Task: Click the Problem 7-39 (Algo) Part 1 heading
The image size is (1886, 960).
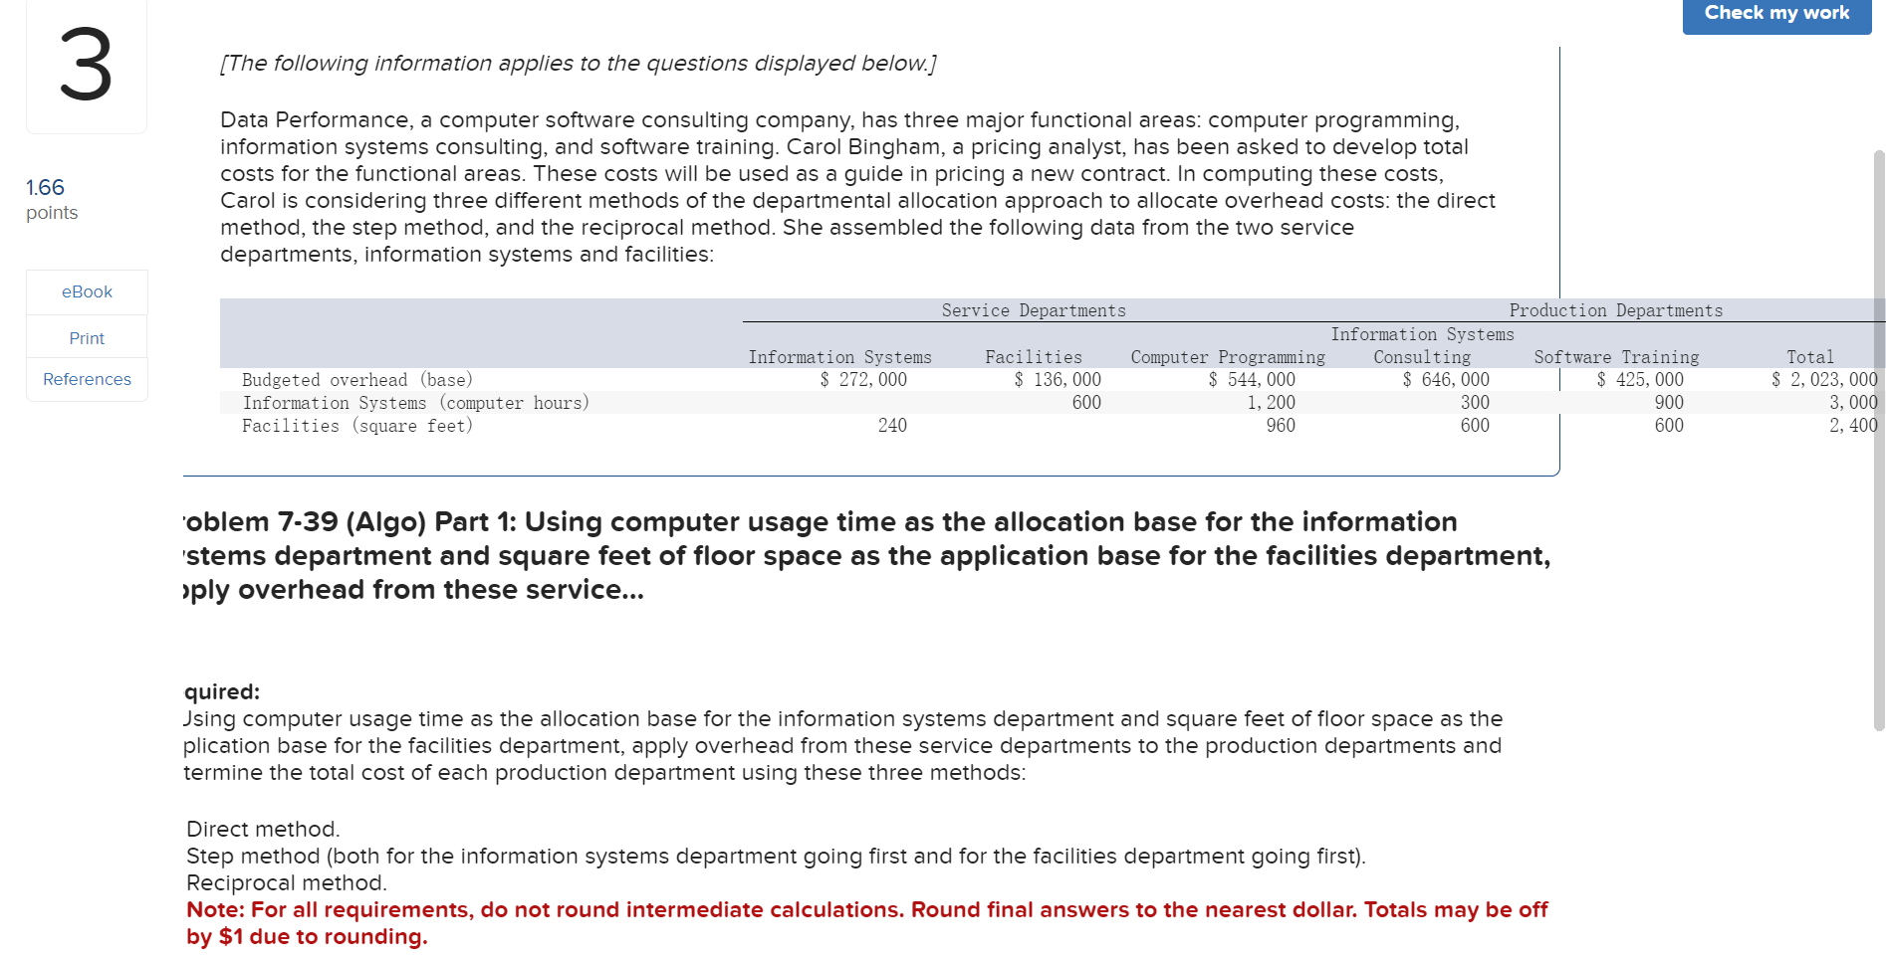Action: tap(866, 555)
